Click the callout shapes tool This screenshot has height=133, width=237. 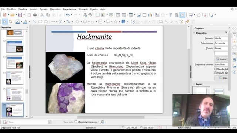coord(108,21)
